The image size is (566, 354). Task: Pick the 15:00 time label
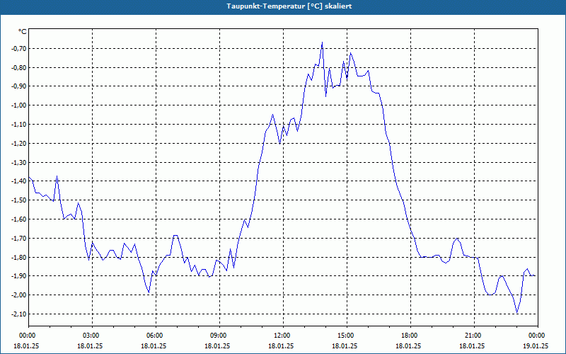tap(347, 336)
